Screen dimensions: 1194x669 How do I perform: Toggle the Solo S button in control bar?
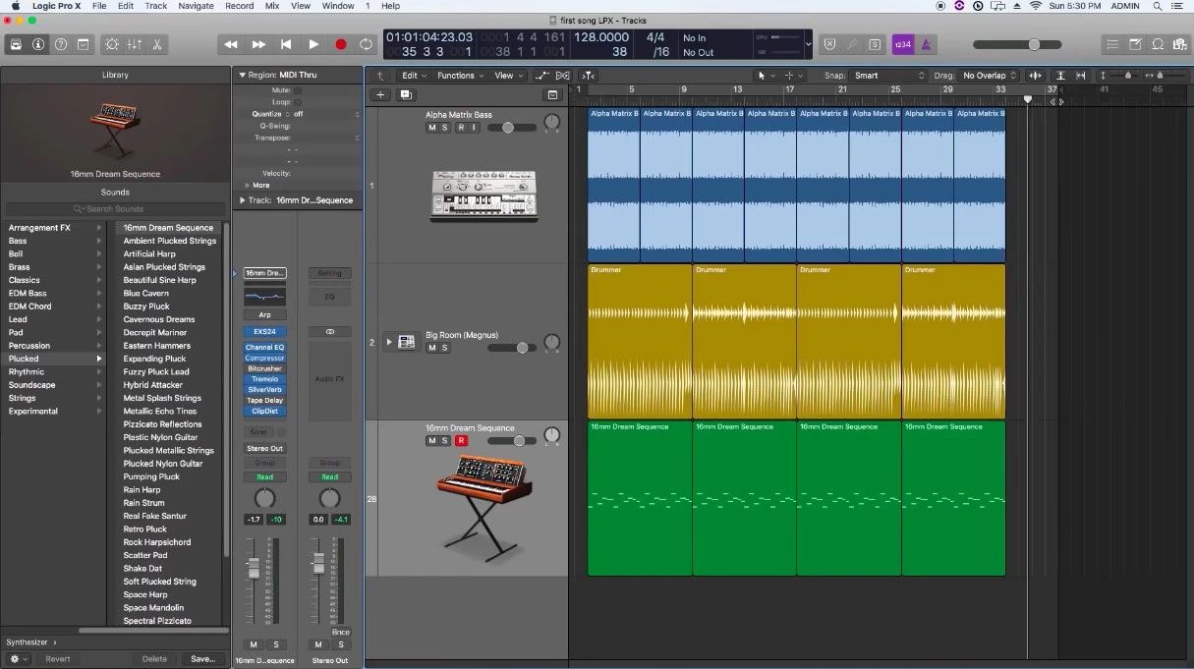874,44
